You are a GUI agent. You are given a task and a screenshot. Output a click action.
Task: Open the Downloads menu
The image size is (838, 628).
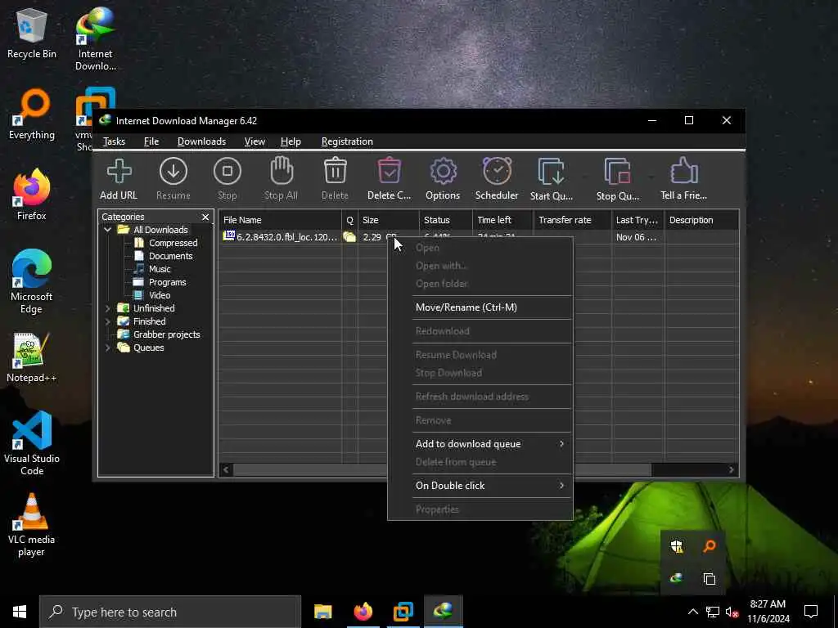tap(201, 141)
